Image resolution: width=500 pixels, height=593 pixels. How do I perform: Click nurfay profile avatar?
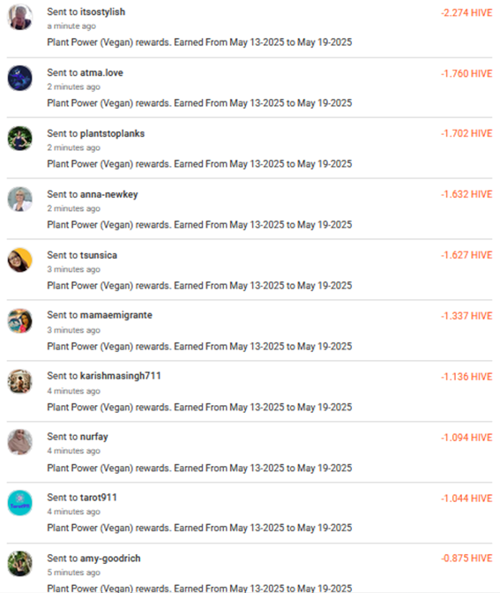pos(20,442)
